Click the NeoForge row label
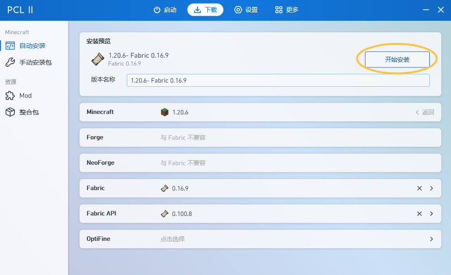451x275 pixels. click(100, 163)
